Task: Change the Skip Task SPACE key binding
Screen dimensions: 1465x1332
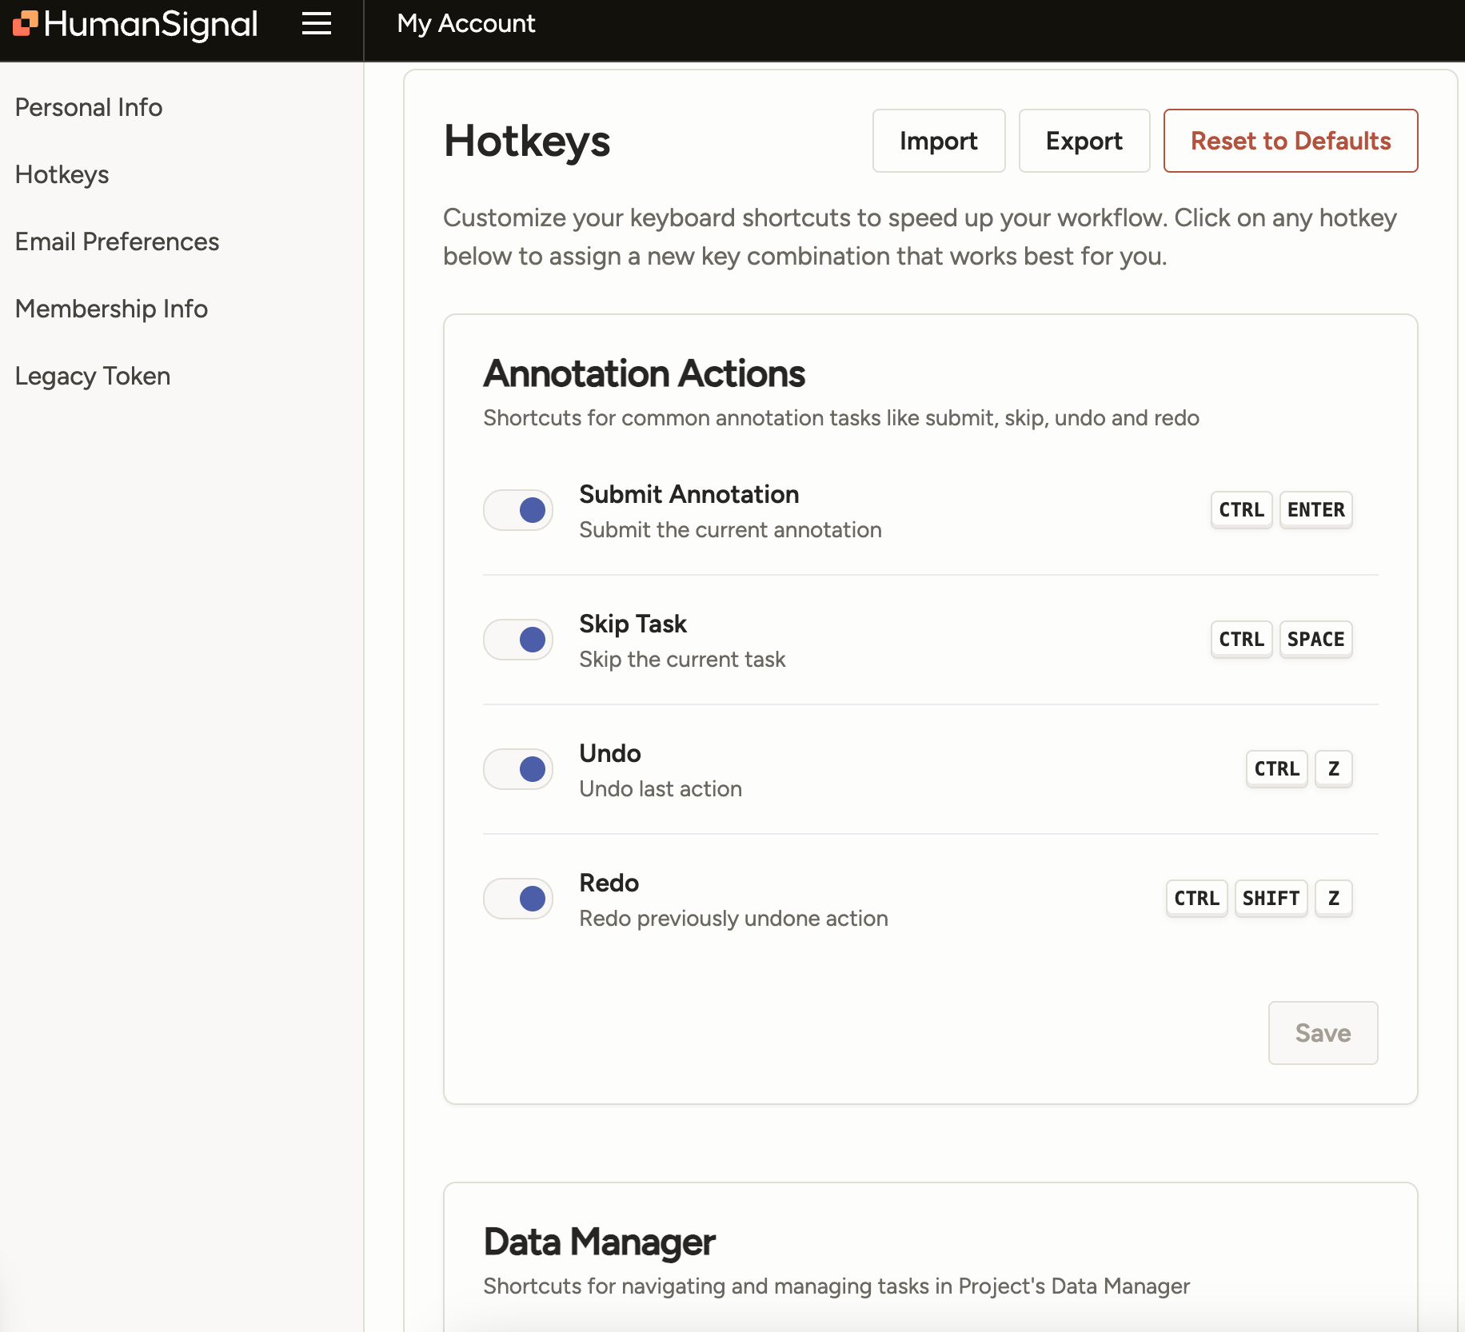Action: pyautogui.click(x=1315, y=640)
